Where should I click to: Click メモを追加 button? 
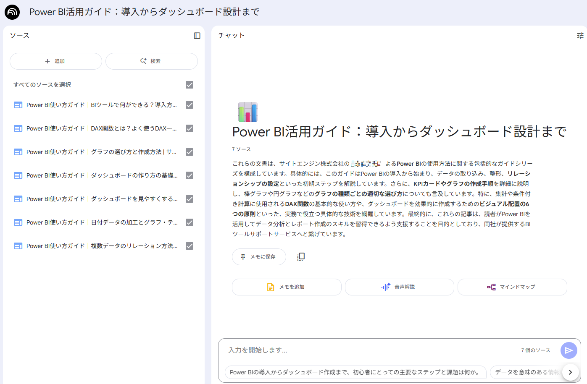[287, 287]
